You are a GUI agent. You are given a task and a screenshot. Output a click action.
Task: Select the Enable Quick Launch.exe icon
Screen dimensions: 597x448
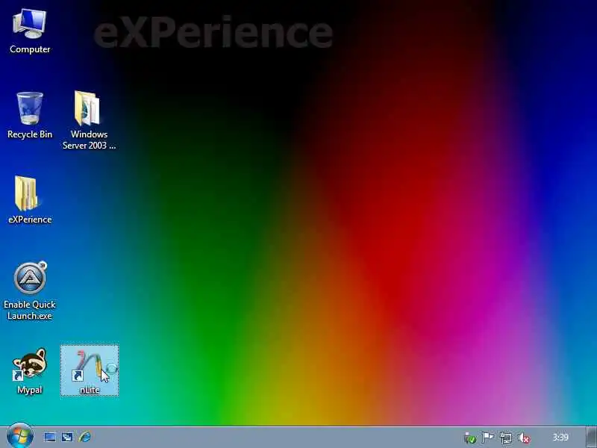(30, 291)
